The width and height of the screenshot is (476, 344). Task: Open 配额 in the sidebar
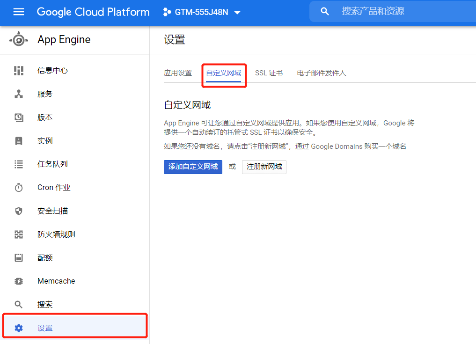tap(75, 258)
